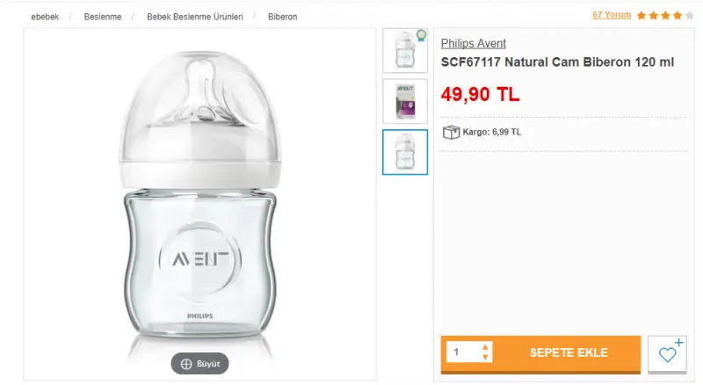Open the ebebek breadcrumb home link

point(46,17)
